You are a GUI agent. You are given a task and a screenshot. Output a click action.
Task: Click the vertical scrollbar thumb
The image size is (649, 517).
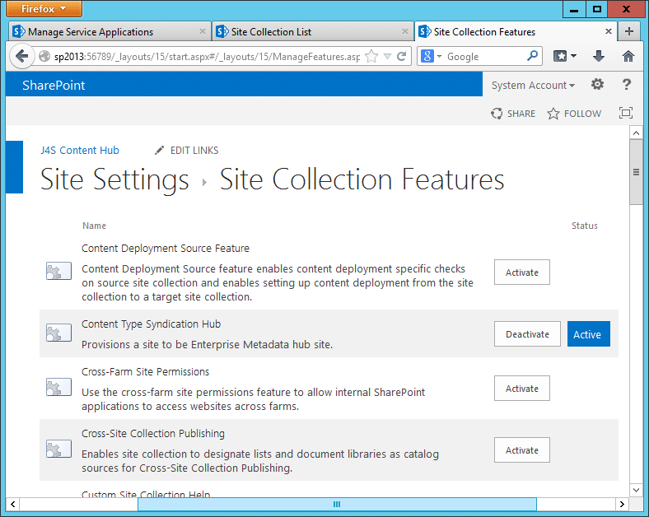pos(636,172)
